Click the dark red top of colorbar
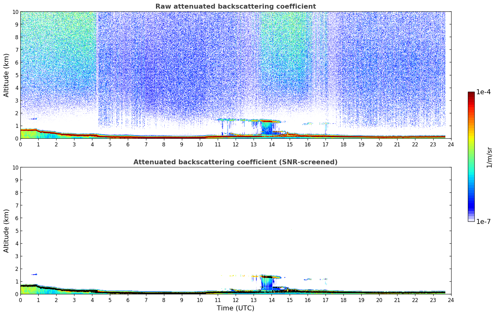The width and height of the screenshot is (496, 315). [471, 94]
